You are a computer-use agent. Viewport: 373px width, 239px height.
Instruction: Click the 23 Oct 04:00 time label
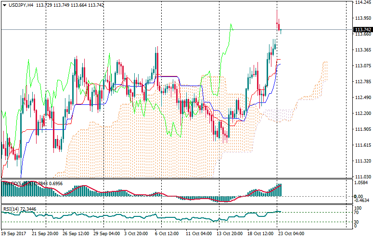coord(292,233)
